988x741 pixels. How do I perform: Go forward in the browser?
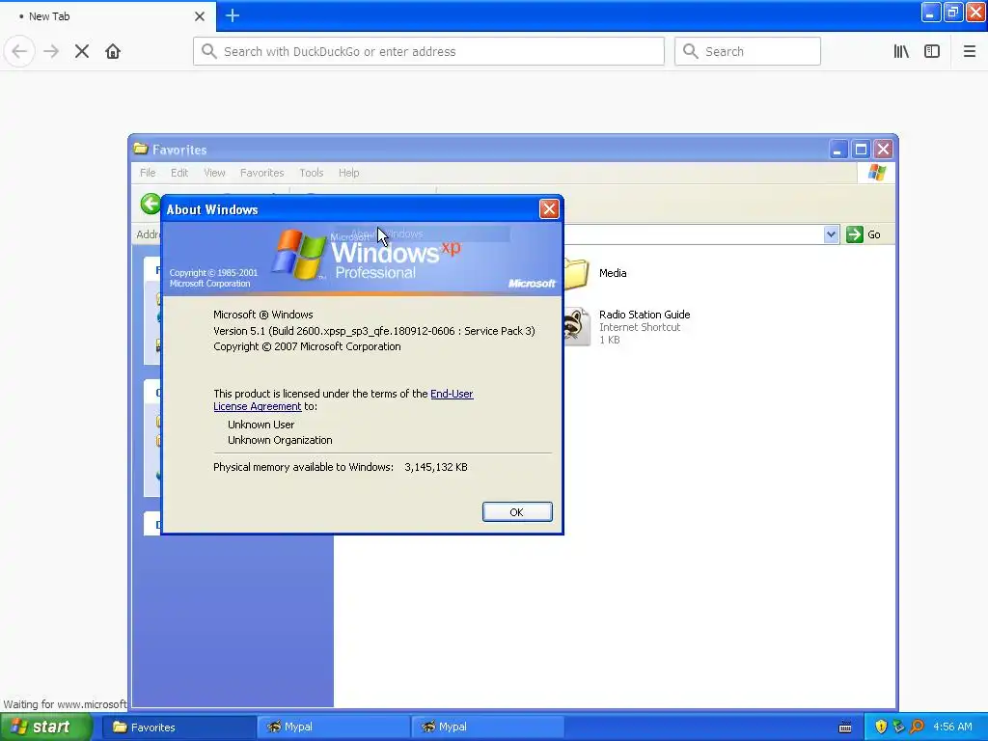[51, 52]
